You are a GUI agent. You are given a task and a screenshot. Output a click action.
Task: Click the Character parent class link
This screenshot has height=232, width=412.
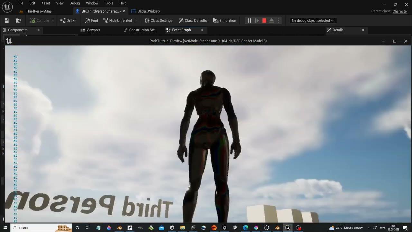(400, 11)
